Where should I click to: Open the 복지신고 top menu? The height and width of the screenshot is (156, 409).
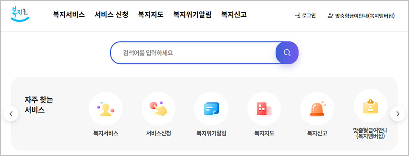(x=234, y=14)
